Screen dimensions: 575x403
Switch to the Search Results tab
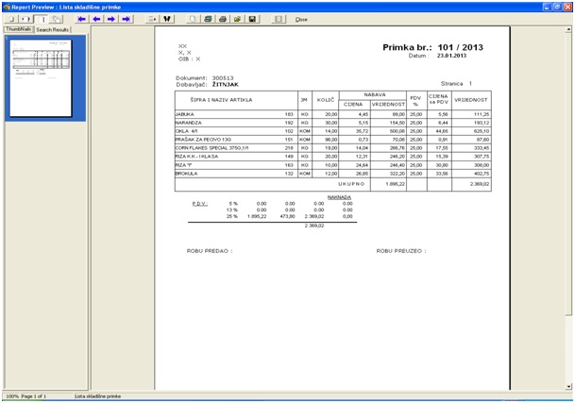click(x=53, y=29)
